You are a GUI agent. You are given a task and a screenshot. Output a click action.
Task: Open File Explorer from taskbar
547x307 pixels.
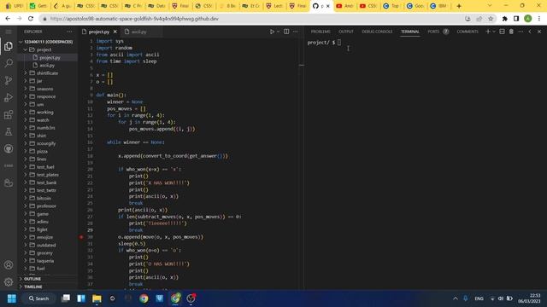[97, 298]
